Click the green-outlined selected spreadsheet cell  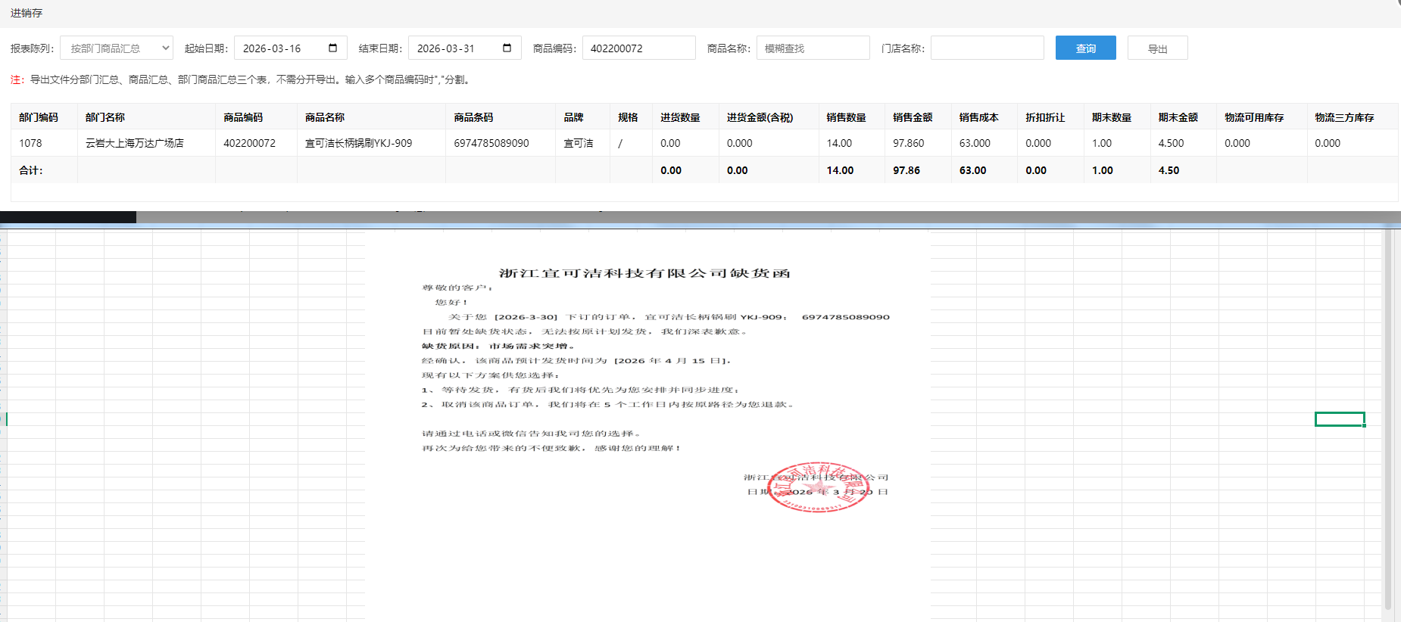[1339, 419]
